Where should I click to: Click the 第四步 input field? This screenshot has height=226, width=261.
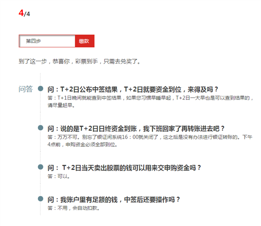coord(47,41)
